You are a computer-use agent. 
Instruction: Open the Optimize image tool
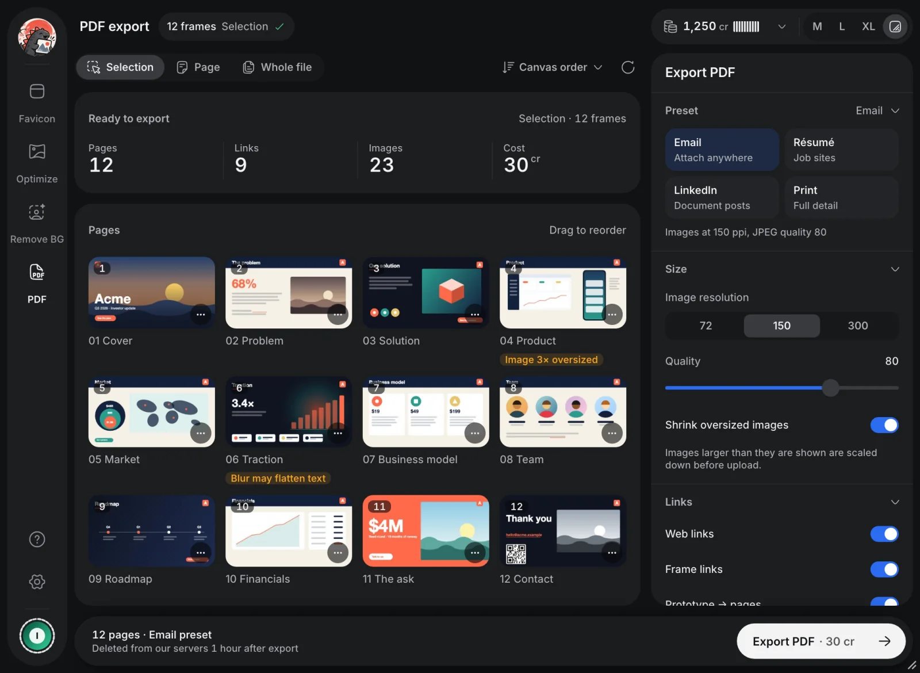pos(37,163)
